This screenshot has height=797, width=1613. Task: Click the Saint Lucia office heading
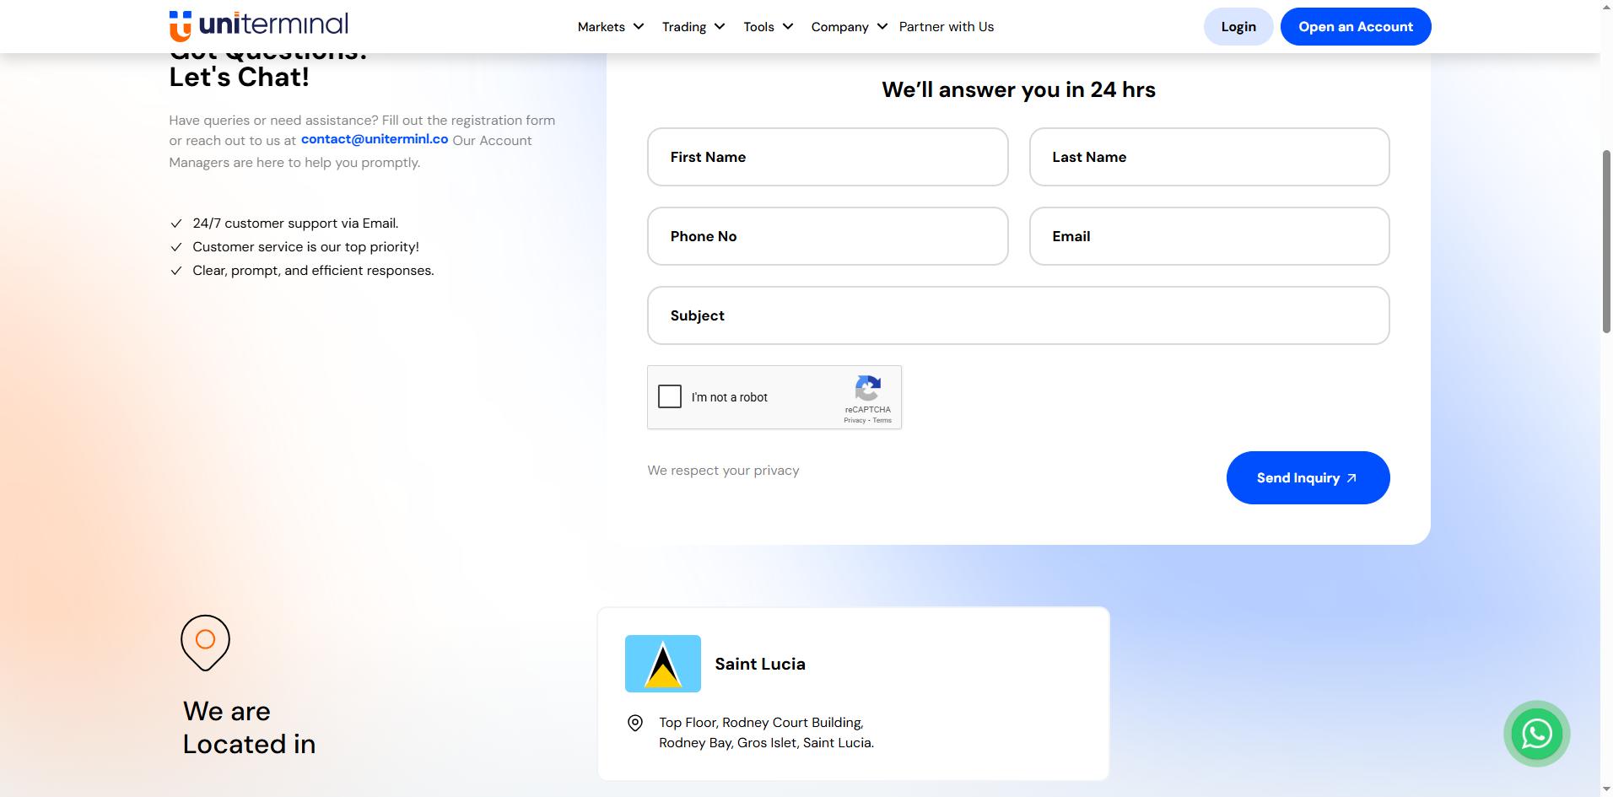click(x=760, y=664)
